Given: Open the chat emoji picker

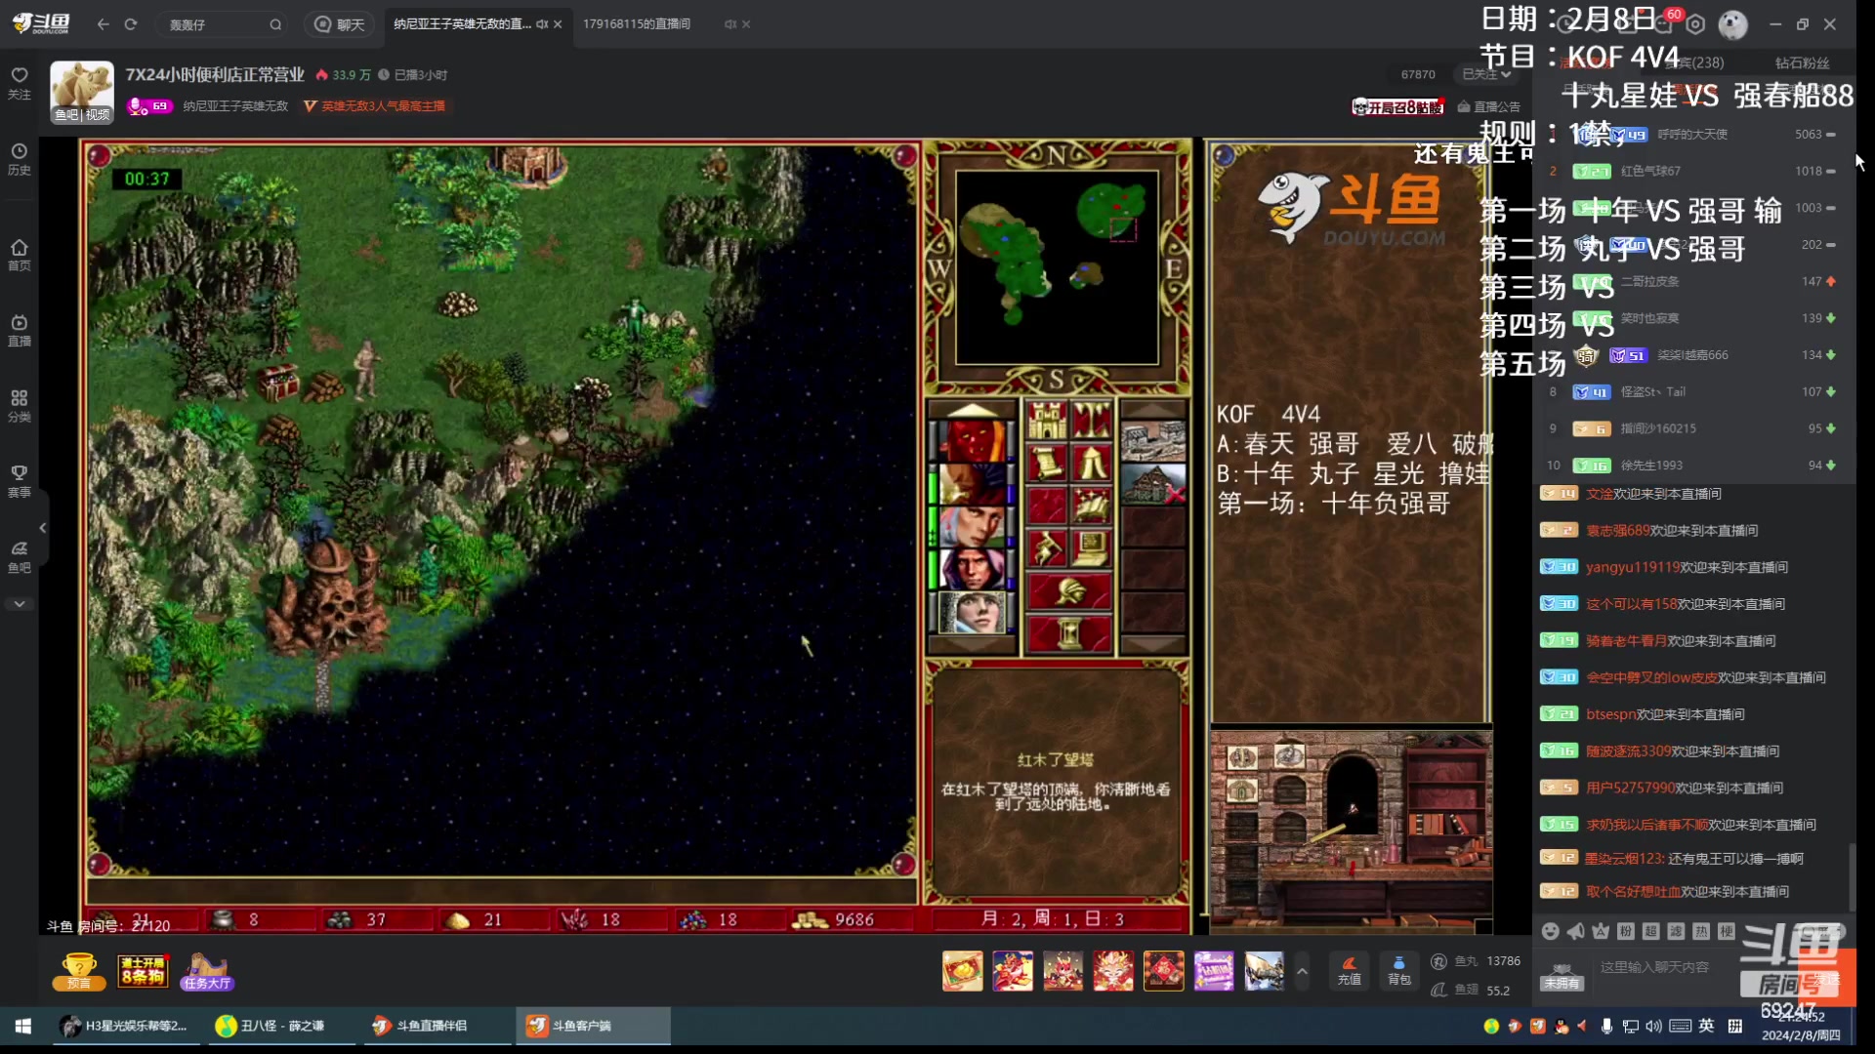Looking at the screenshot, I should (x=1550, y=931).
